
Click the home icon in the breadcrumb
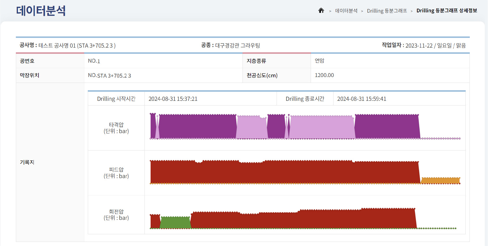(321, 11)
